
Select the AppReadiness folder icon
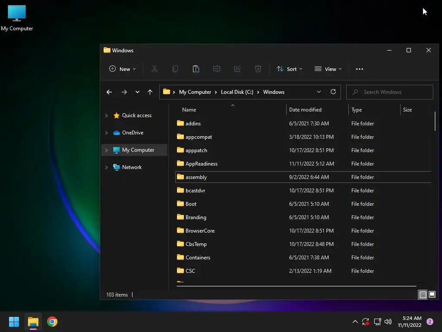(x=180, y=163)
